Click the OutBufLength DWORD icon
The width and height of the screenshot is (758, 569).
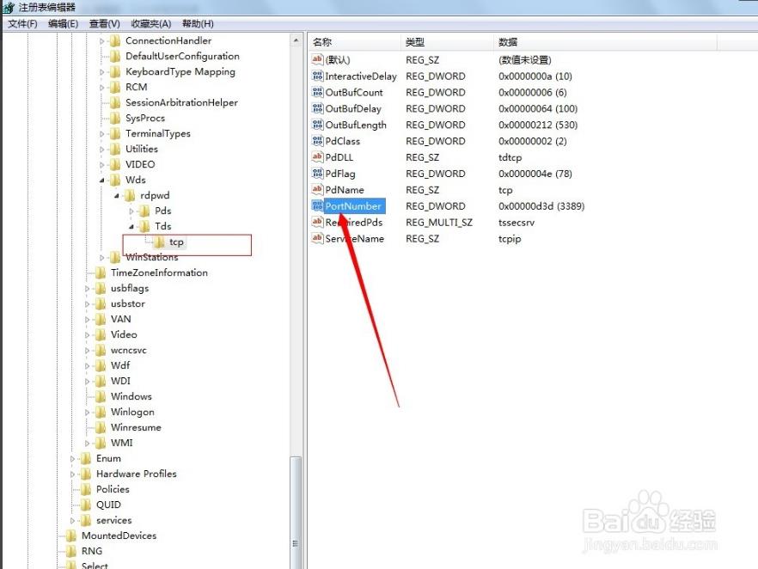tap(317, 125)
